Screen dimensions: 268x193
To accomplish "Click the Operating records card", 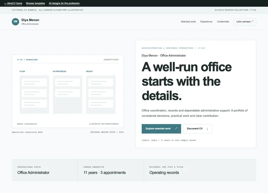I will coord(200,170).
